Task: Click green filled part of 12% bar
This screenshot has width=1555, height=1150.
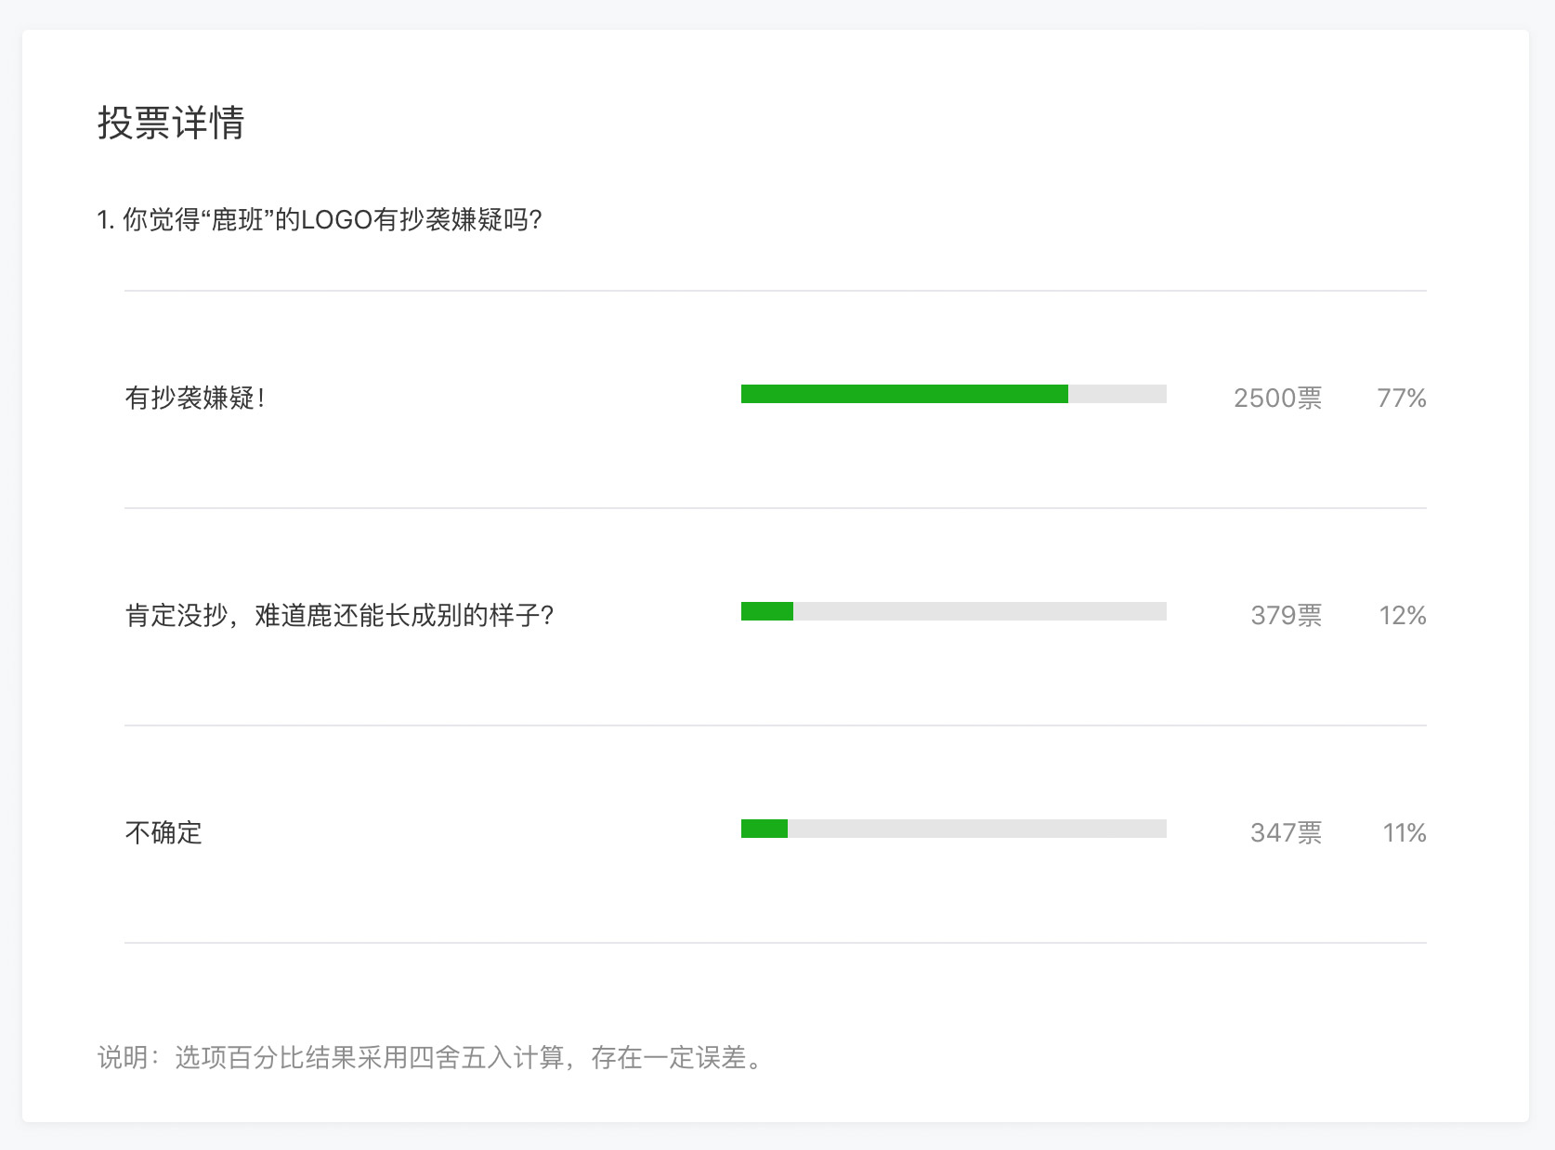Action: click(x=767, y=611)
